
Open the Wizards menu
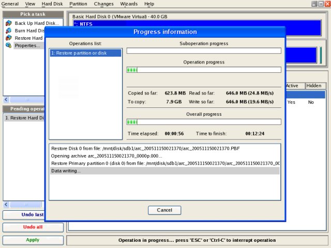tap(129, 4)
